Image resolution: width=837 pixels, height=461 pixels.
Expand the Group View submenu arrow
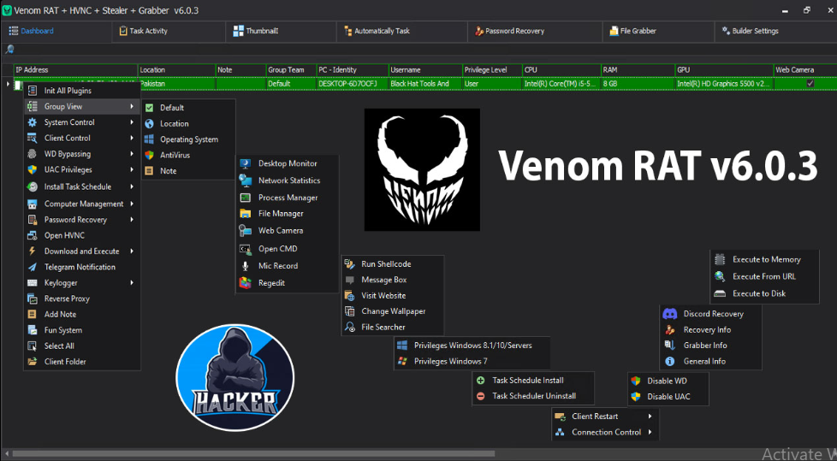(132, 107)
